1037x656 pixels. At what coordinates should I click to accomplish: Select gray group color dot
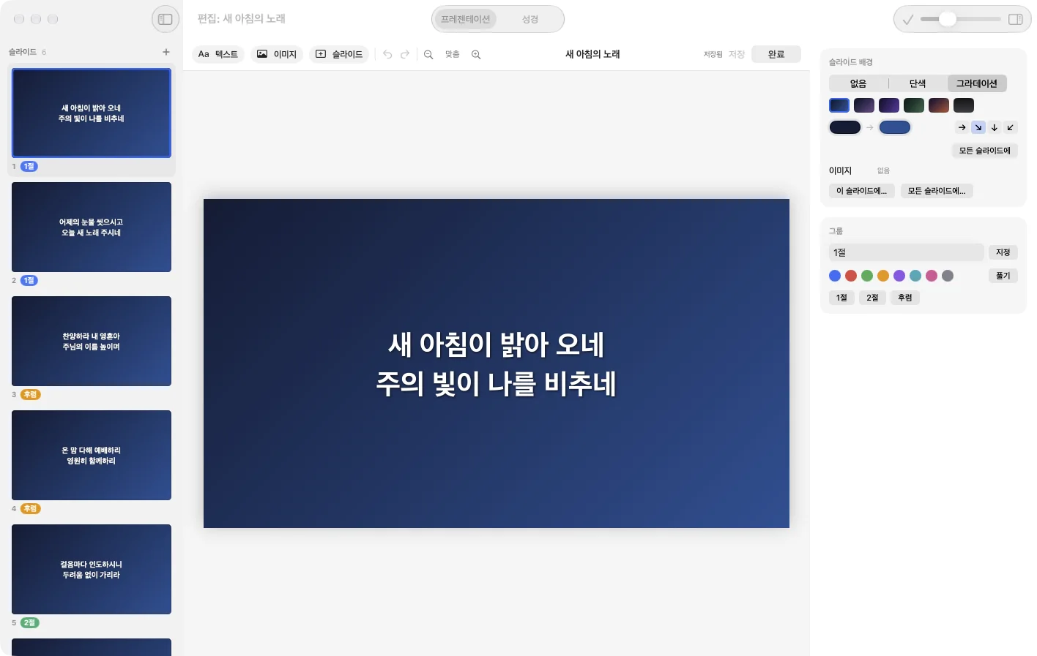948,276
